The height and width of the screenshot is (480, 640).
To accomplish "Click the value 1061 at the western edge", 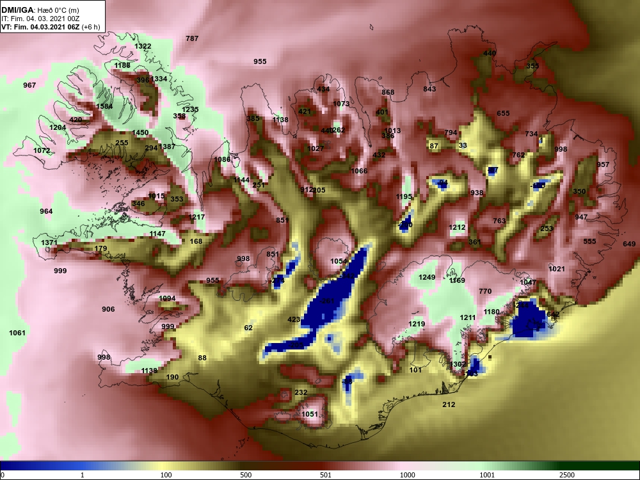I will coord(17,333).
